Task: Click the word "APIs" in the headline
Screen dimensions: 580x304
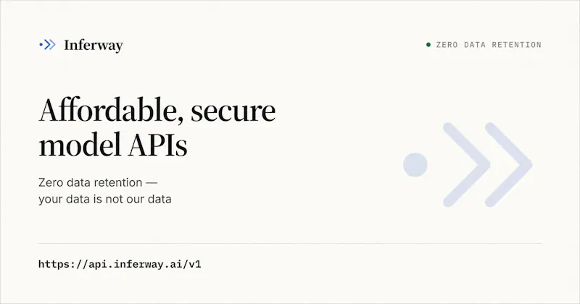Action: click(x=157, y=145)
